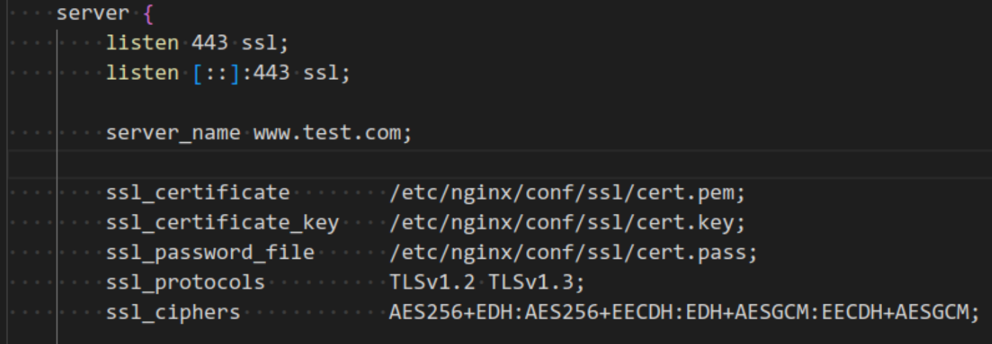The width and height of the screenshot is (992, 344).
Task: Click the ssl_ciphers directive
Action: (173, 312)
